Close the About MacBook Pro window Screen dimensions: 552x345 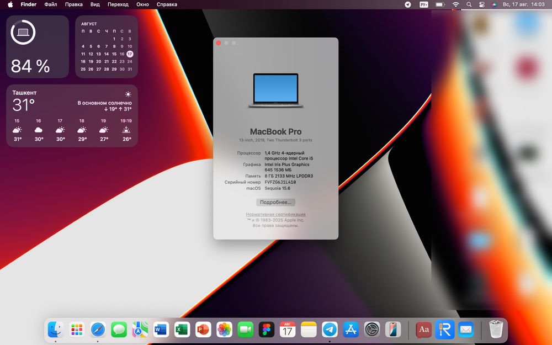(x=219, y=43)
